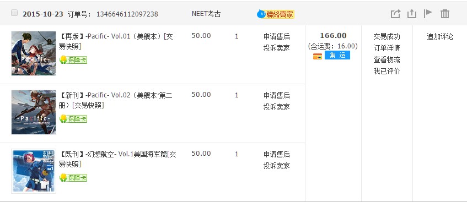467x202 pixels.
Task: Open Pacific Vol.01 product title link
Action: click(x=116, y=41)
